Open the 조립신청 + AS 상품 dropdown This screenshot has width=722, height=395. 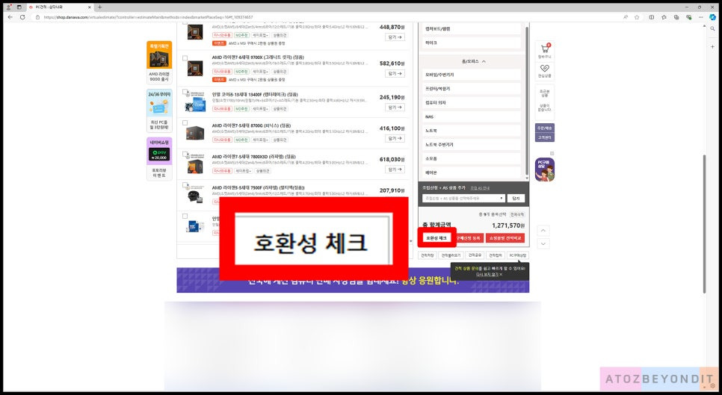[463, 198]
